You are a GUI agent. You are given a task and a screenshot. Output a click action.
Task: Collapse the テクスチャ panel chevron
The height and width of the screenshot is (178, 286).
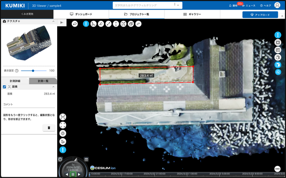point(53,21)
